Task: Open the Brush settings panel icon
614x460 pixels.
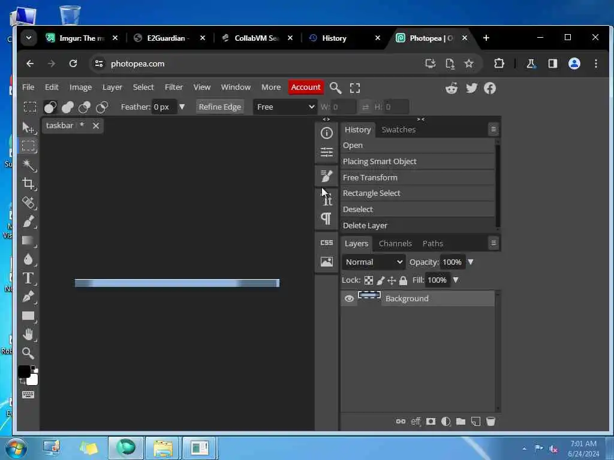Action: pyautogui.click(x=327, y=176)
